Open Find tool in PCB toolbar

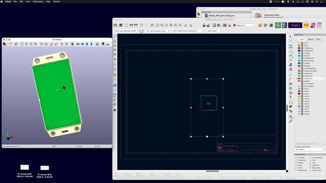click(152, 25)
